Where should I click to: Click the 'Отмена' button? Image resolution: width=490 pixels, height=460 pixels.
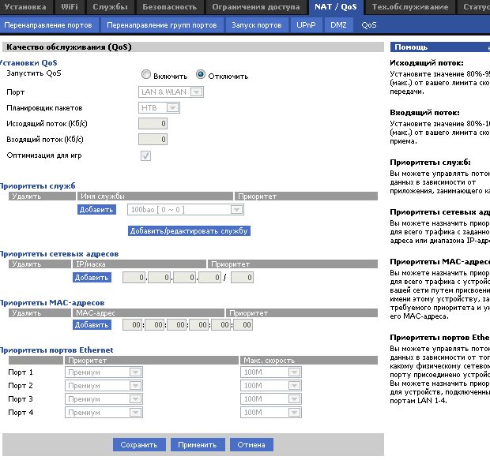(x=251, y=445)
